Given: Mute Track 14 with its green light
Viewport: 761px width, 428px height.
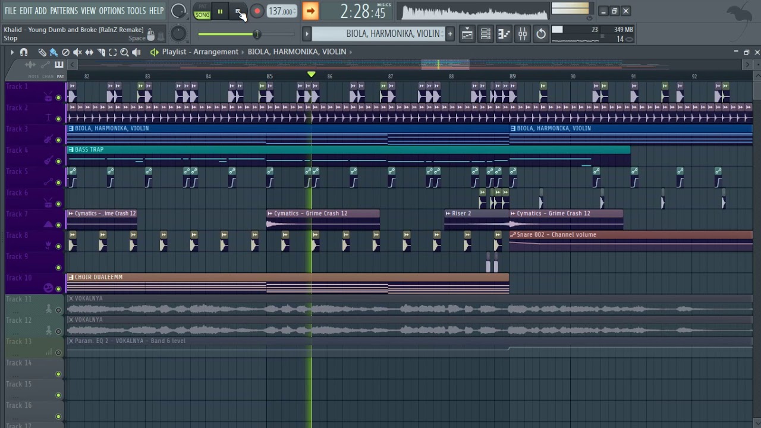Looking at the screenshot, I should [x=58, y=374].
